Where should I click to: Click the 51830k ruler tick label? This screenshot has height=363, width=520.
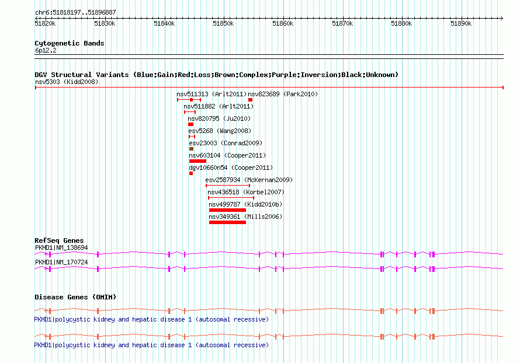pos(105,23)
